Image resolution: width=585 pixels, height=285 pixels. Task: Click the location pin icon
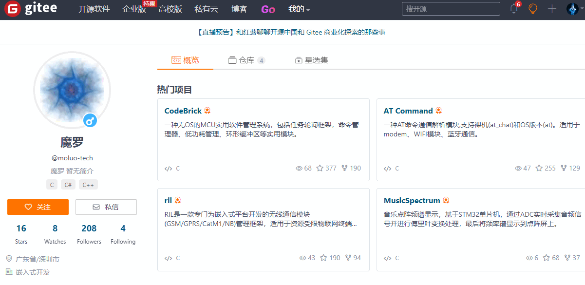pyautogui.click(x=9, y=259)
